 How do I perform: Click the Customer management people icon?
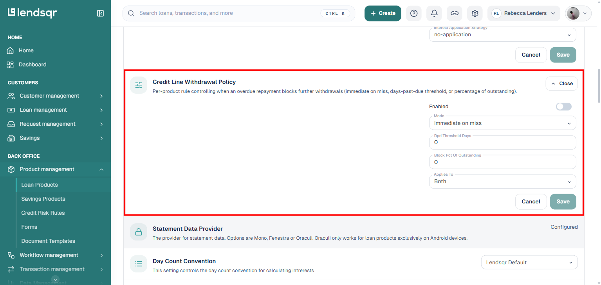pyautogui.click(x=11, y=96)
